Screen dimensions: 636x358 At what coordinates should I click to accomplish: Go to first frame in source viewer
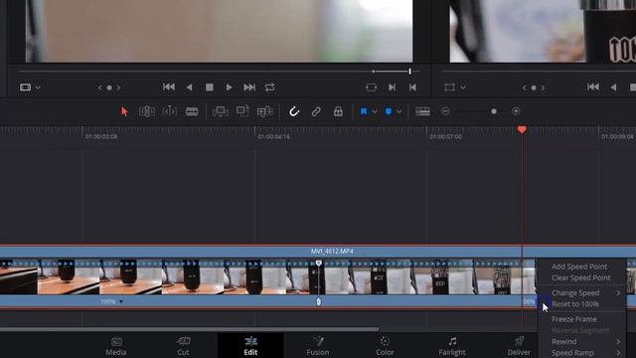[x=169, y=87]
